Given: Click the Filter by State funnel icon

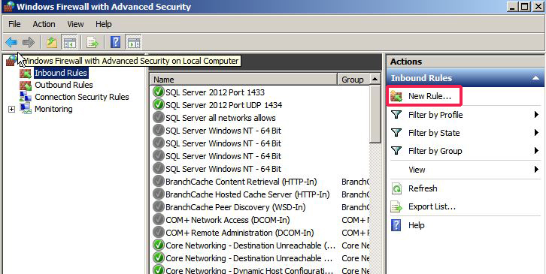Looking at the screenshot, I should pyautogui.click(x=396, y=132).
